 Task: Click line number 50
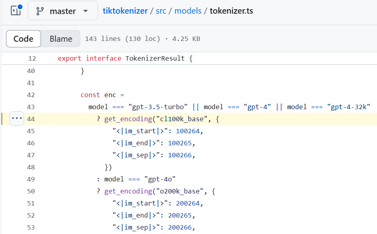tap(32, 191)
